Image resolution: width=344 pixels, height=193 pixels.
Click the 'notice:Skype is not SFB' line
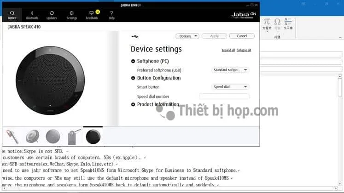tap(35, 151)
